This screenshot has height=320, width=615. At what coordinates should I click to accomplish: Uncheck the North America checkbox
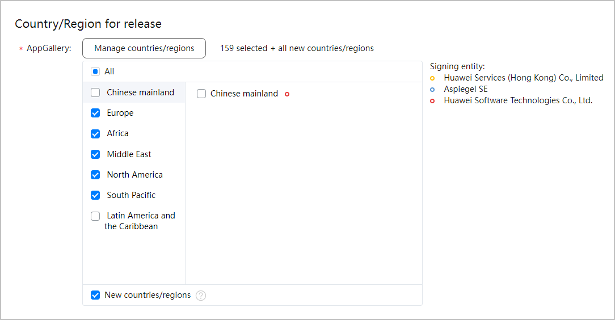click(x=95, y=175)
